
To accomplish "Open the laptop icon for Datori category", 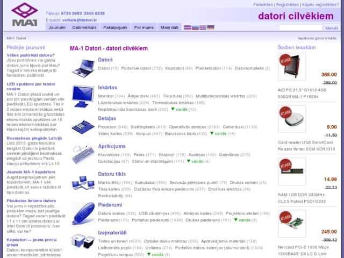I will pos(83,66).
